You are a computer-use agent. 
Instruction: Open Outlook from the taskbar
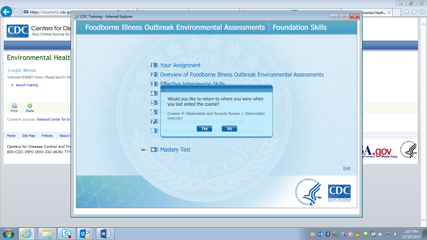pyautogui.click(x=85, y=234)
